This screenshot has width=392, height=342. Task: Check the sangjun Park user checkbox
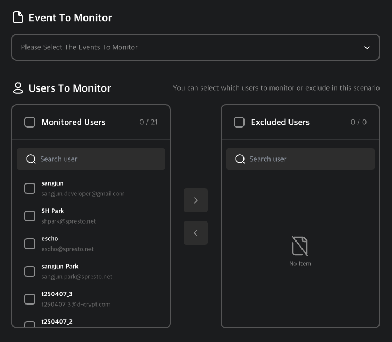coord(30,271)
